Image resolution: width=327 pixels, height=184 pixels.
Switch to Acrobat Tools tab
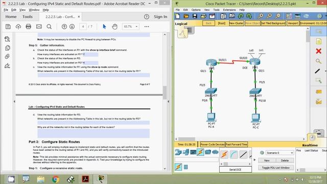(28, 17)
